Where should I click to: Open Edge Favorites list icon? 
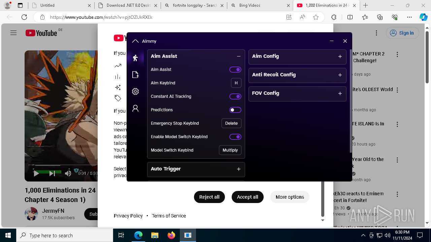click(x=365, y=17)
